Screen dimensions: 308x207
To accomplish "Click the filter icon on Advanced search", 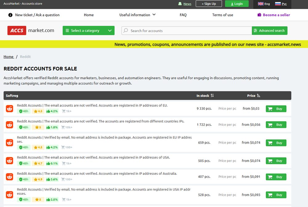I will [256, 30].
